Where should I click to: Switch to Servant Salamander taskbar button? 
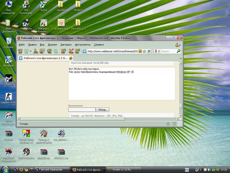[52, 170]
